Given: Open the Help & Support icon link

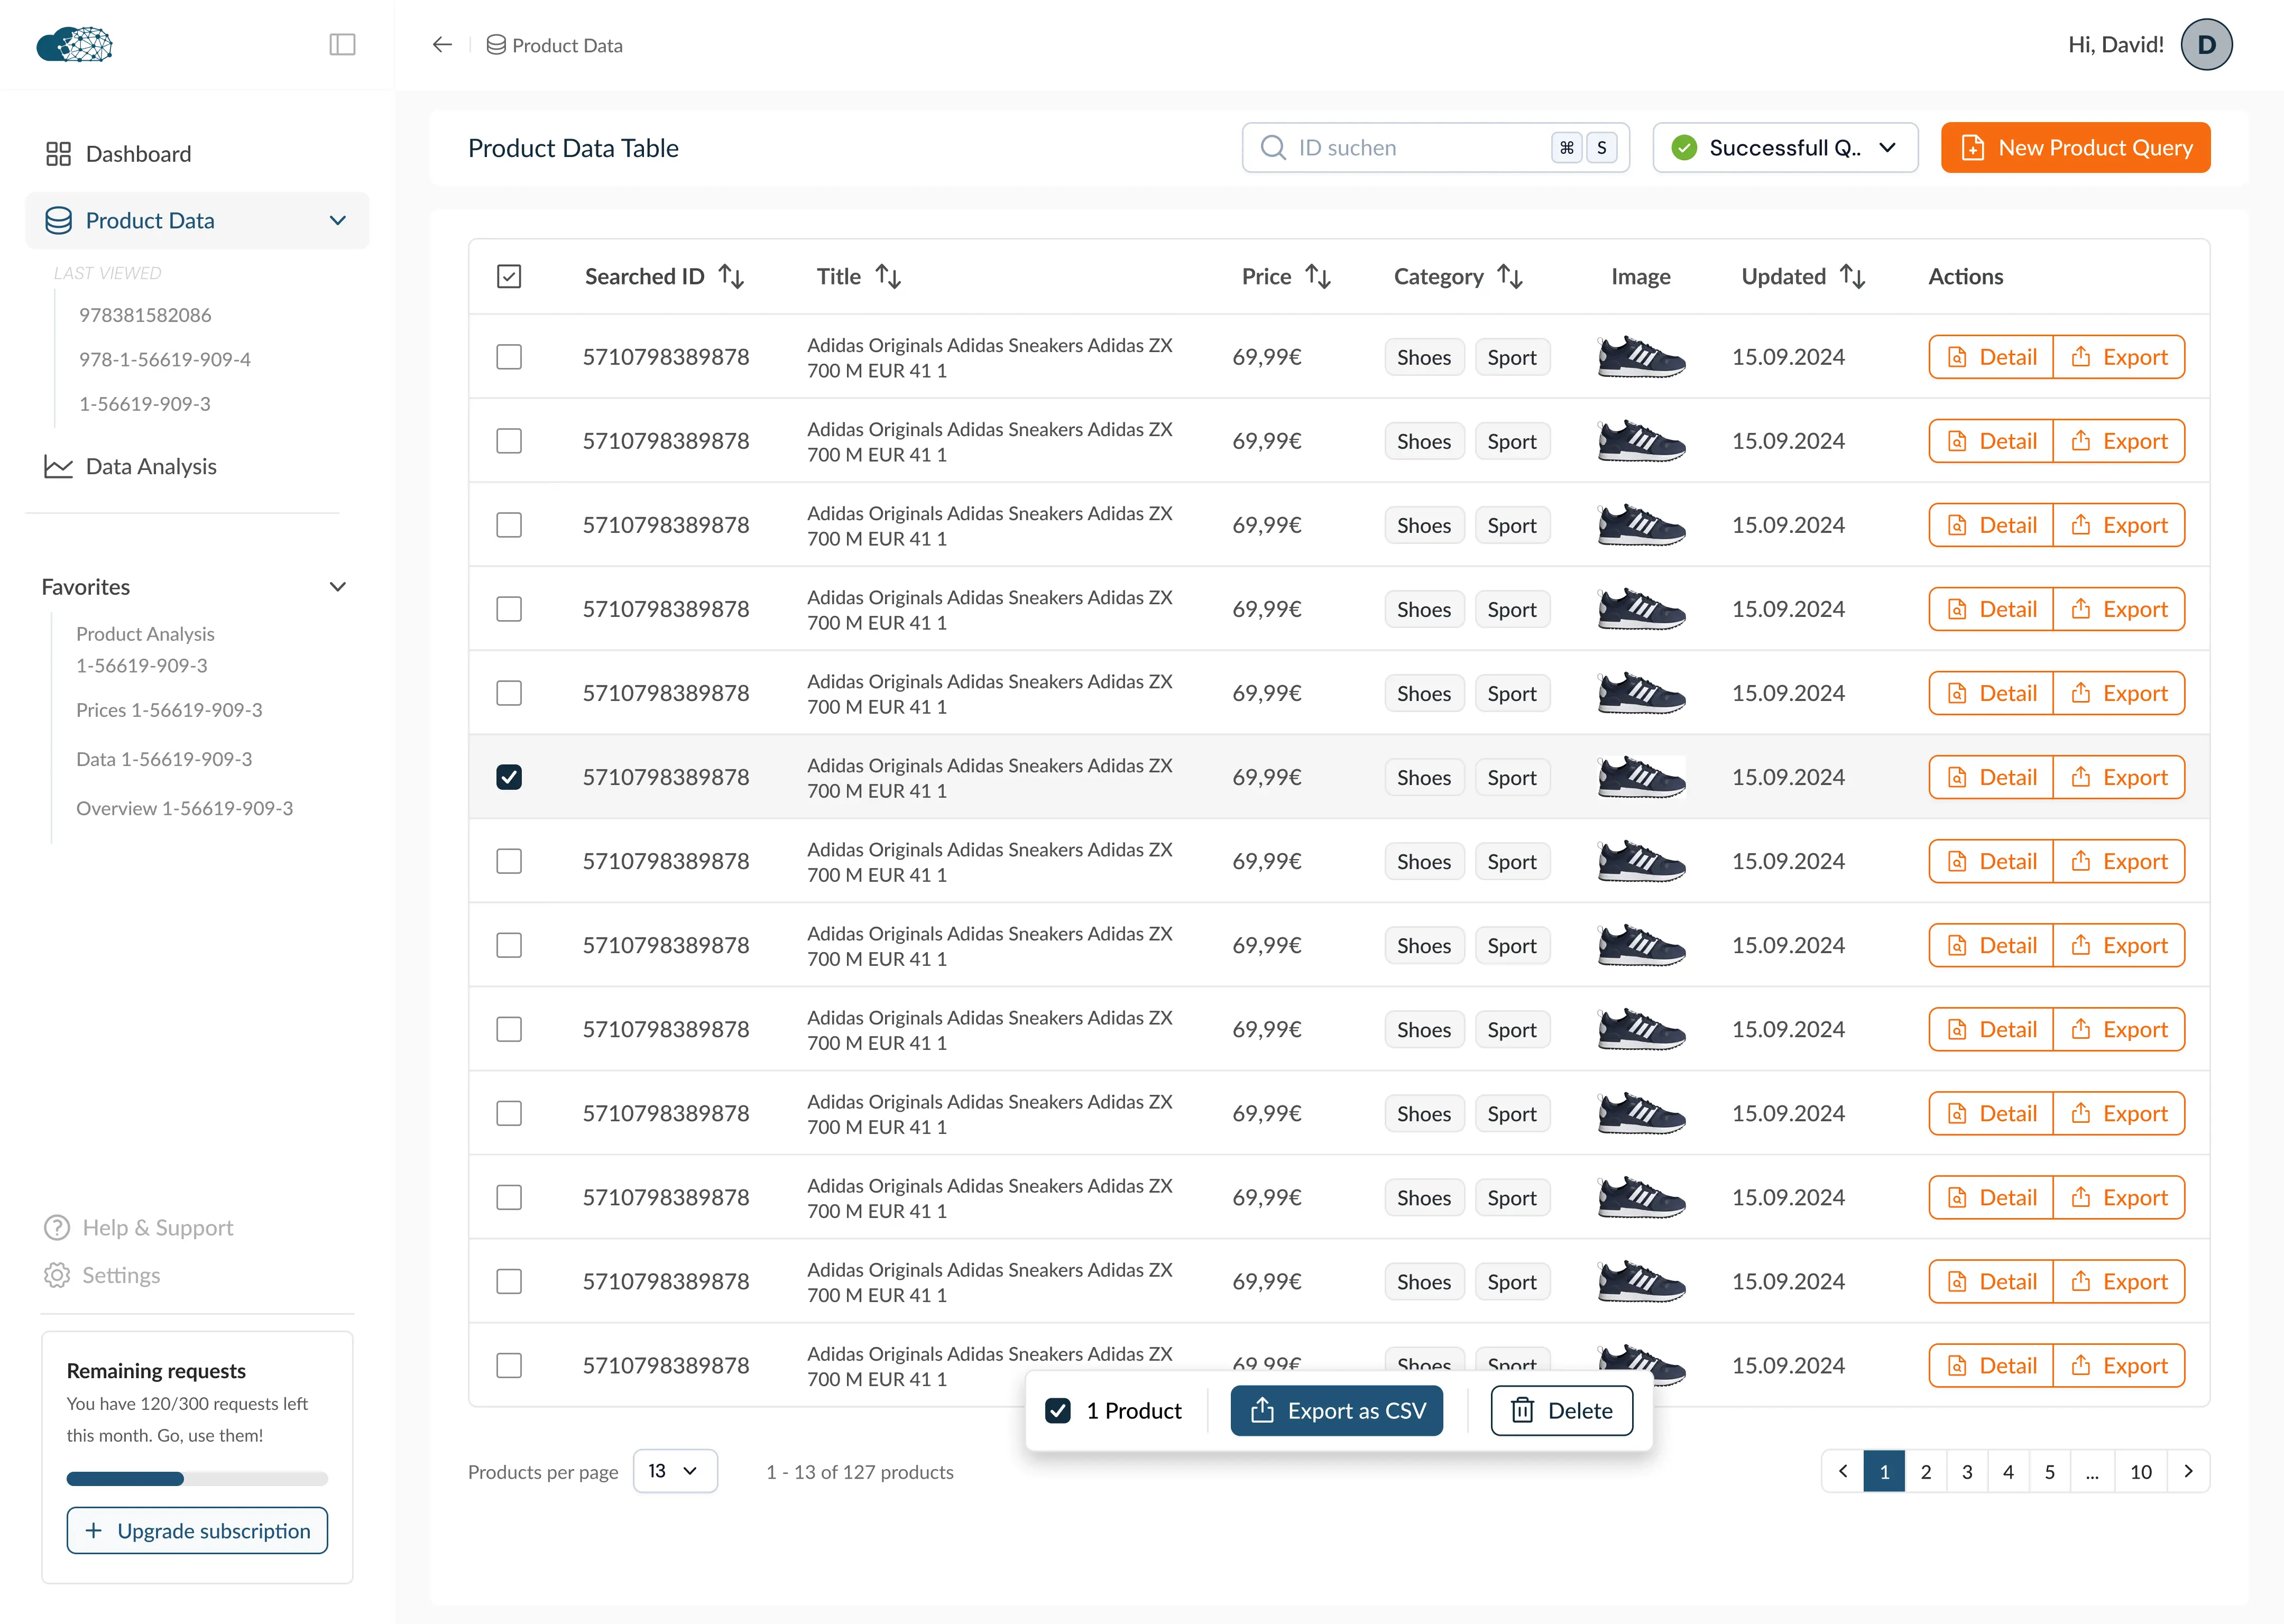Looking at the screenshot, I should [x=57, y=1227].
